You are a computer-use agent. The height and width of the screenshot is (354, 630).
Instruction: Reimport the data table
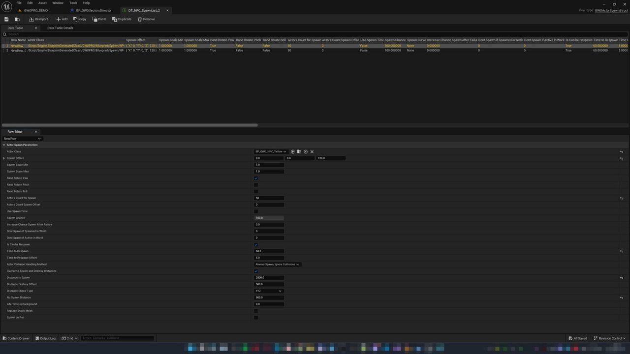38,19
